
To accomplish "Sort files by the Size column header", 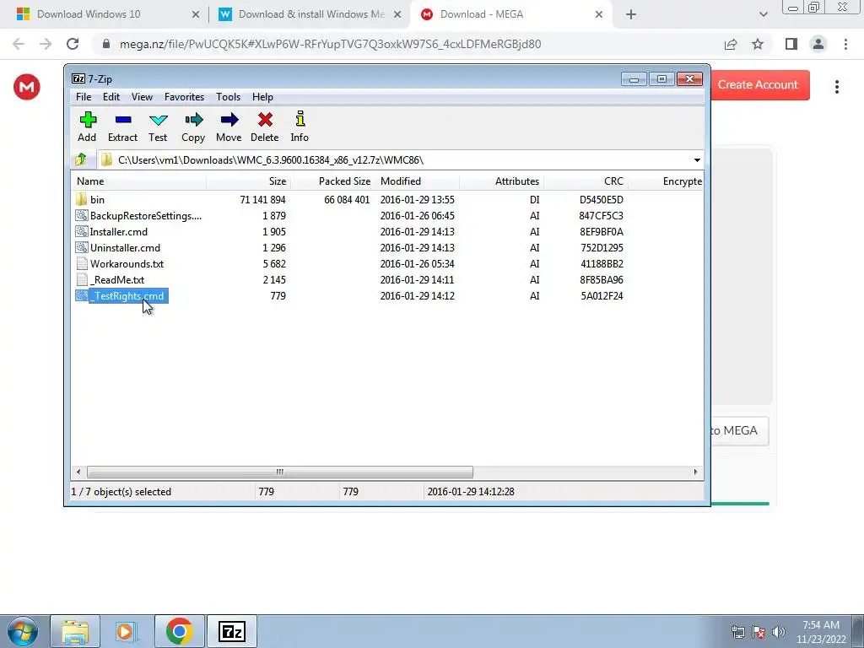I will pos(248,181).
